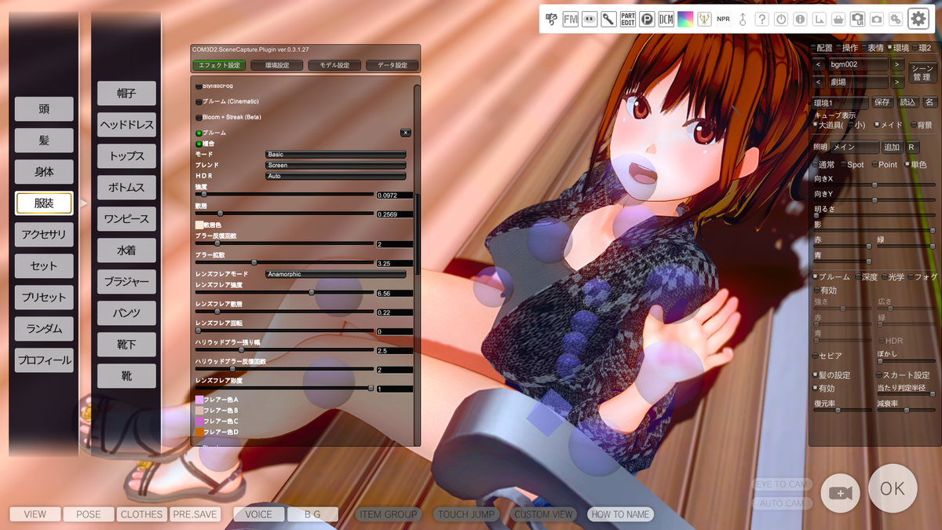Screen dimensions: 942x530
Task: Click the フレアー色A color swatch
Action: point(199,400)
